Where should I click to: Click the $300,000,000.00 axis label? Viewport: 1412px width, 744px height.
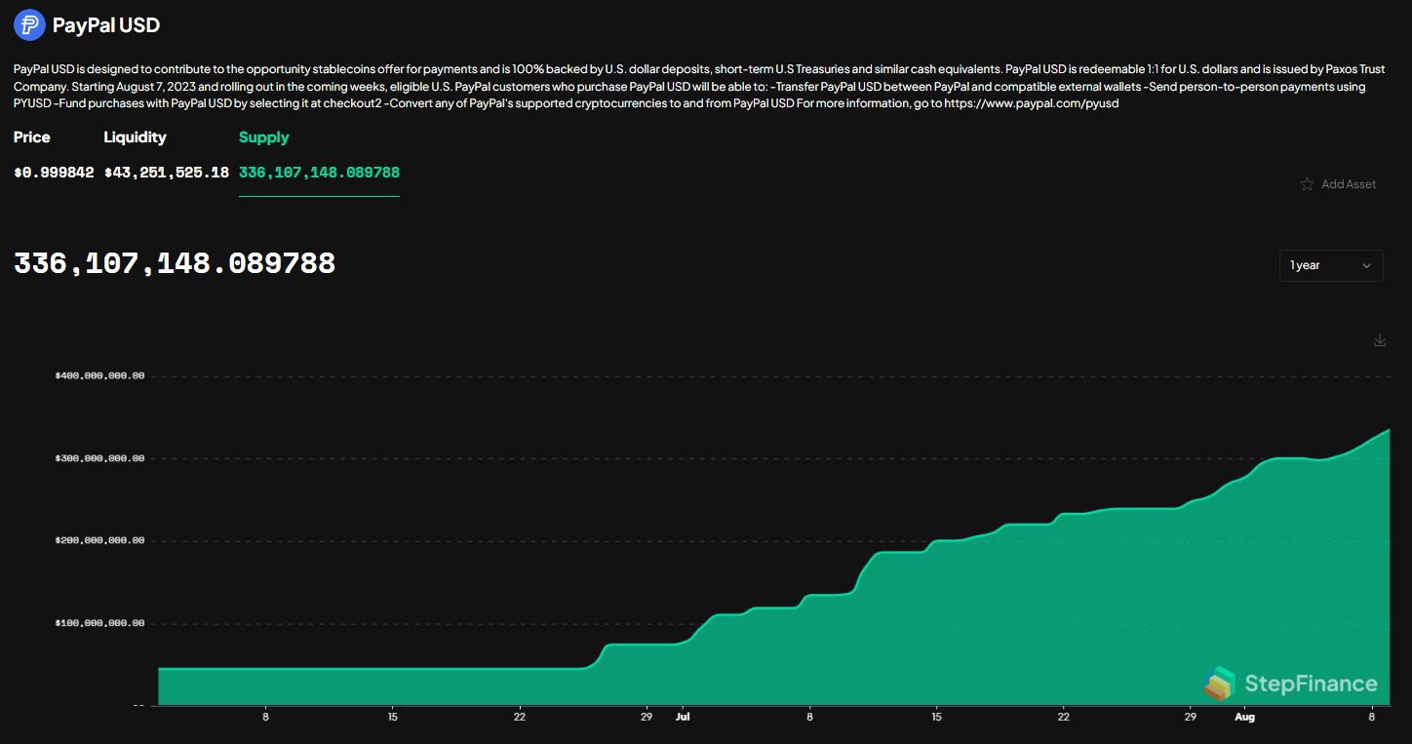point(99,457)
